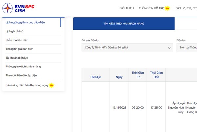197x132 pixels.
Task: Open the THÔNG TIN HỖ TRỢ menu
Action: click(151, 8)
